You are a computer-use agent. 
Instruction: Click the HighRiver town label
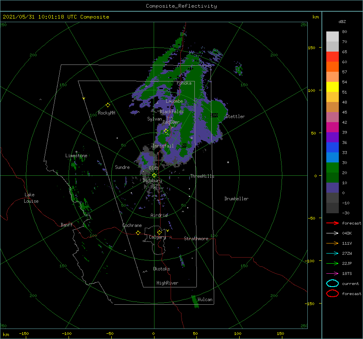pyautogui.click(x=167, y=283)
